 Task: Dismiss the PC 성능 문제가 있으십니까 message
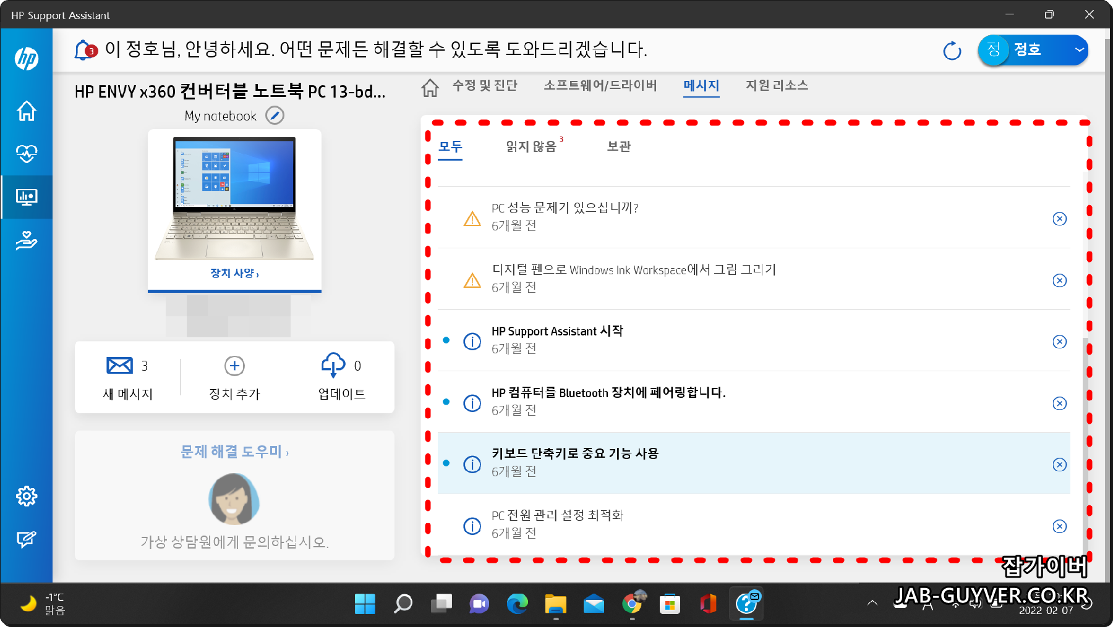coord(1060,219)
